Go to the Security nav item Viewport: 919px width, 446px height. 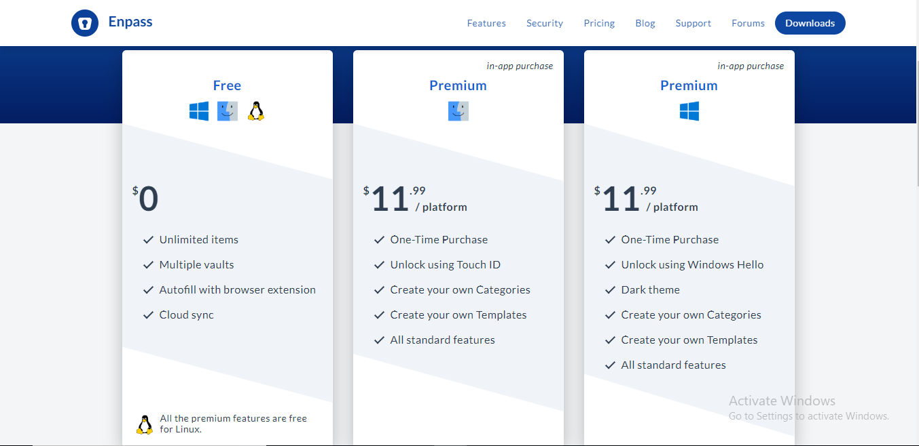545,23
